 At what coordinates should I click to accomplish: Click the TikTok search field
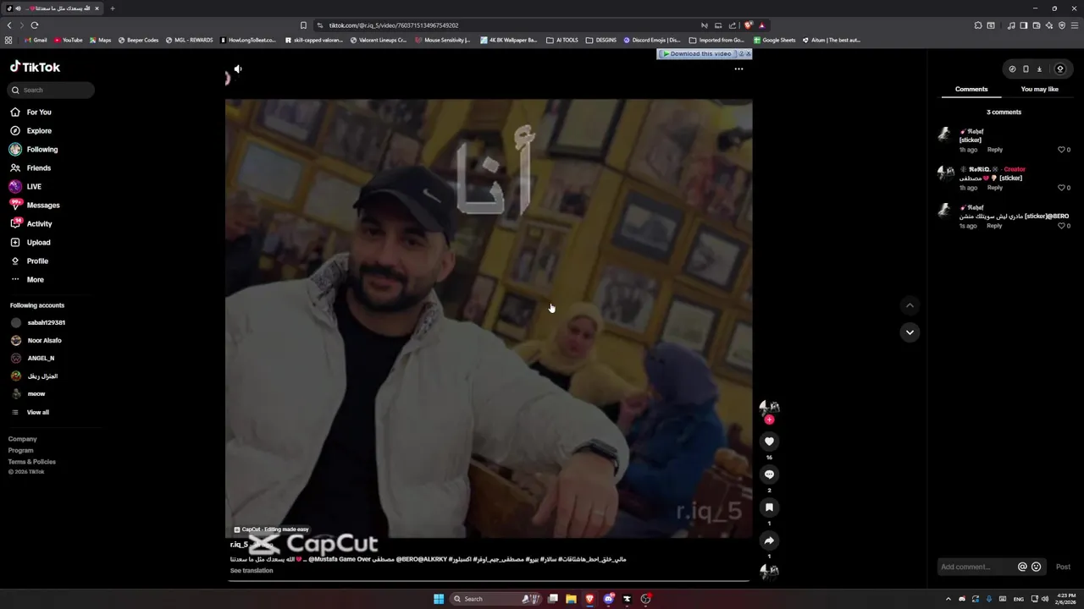click(51, 90)
